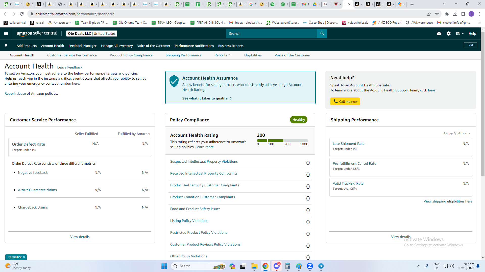Open Suspected Intellectual Property Violations link

pyautogui.click(x=204, y=161)
